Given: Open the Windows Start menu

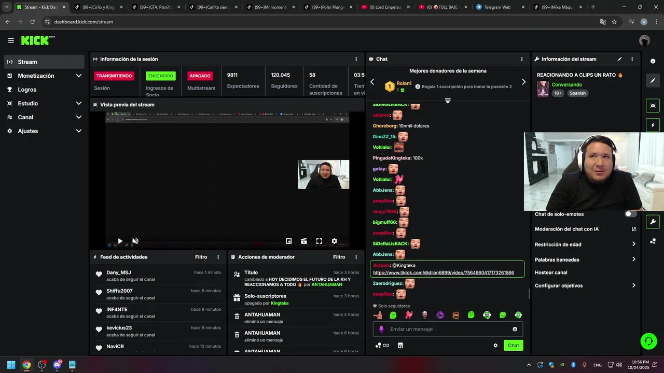Looking at the screenshot, I should [x=11, y=365].
